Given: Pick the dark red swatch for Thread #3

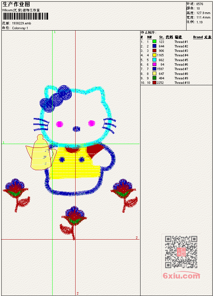Looking at the screenshot, I should point(154,51).
